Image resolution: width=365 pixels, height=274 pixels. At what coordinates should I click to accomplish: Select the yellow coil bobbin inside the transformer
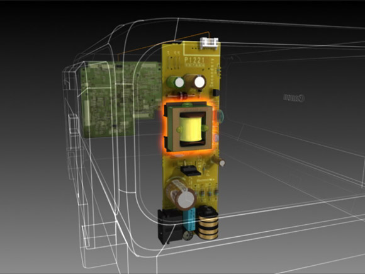pos(191,129)
